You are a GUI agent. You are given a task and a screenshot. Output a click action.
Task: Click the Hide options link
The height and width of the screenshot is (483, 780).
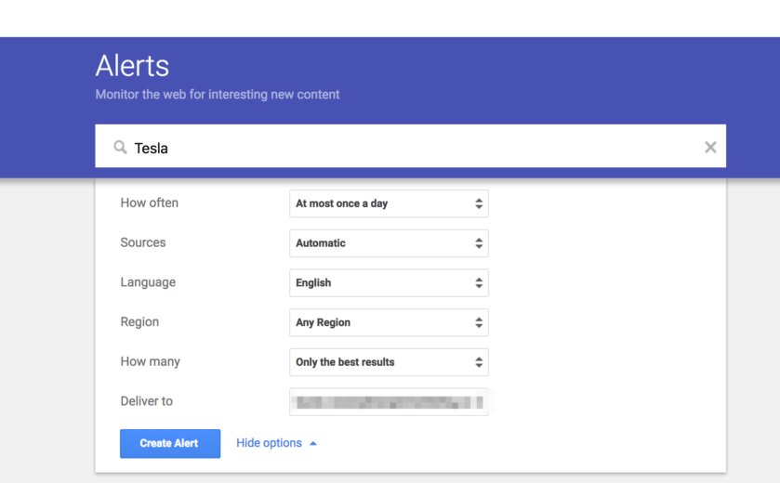coord(277,443)
